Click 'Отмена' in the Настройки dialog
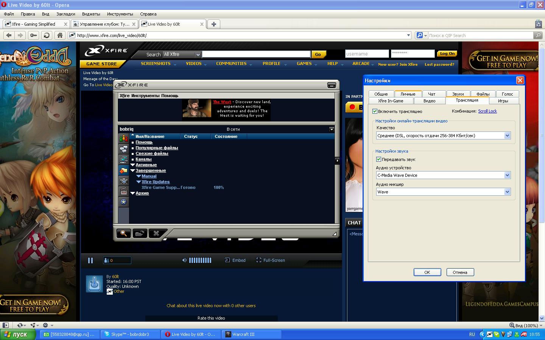This screenshot has height=340, width=545. (460, 272)
